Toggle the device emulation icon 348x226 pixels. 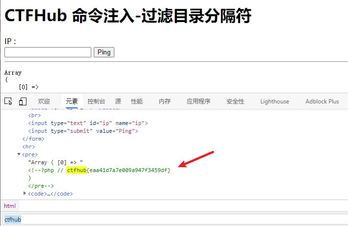pos(23,101)
